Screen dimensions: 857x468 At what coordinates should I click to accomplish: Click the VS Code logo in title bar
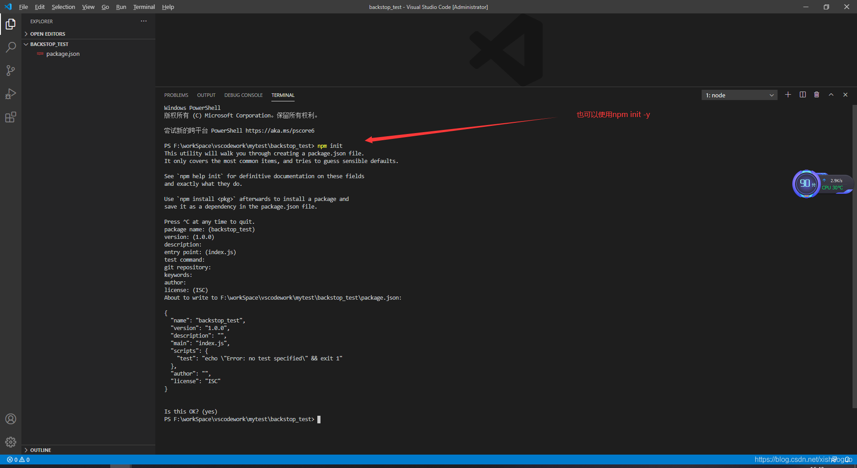(x=8, y=7)
